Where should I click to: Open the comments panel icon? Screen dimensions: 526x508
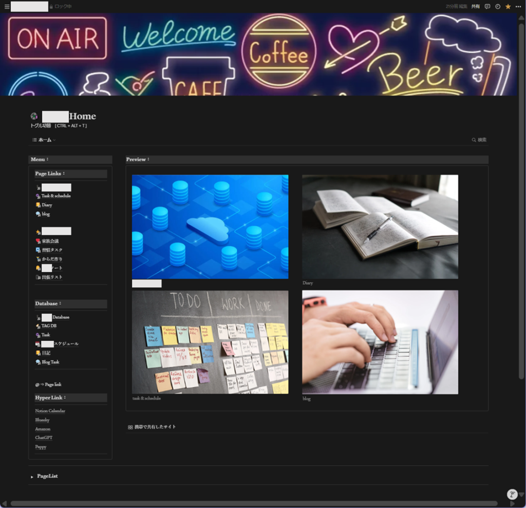point(487,7)
